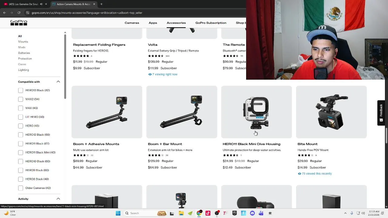The image size is (388, 218).
Task: Click the Chrome icon in taskbar
Action: (x=199, y=213)
